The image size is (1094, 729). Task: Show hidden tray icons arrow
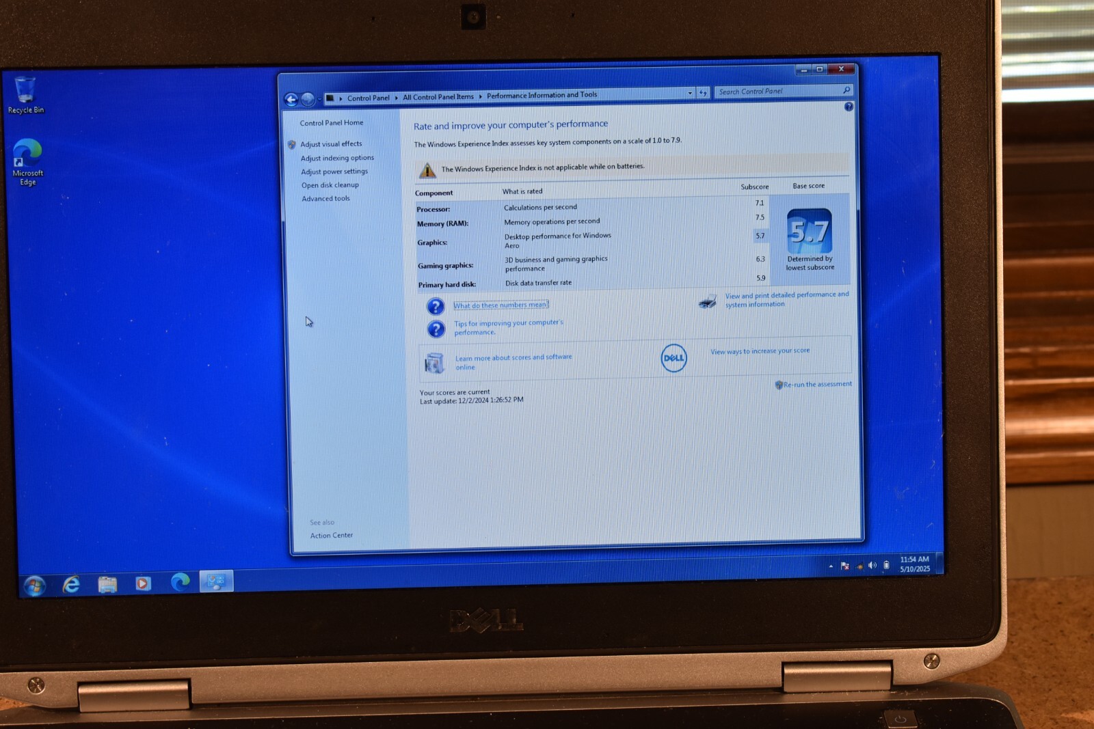[x=831, y=566]
